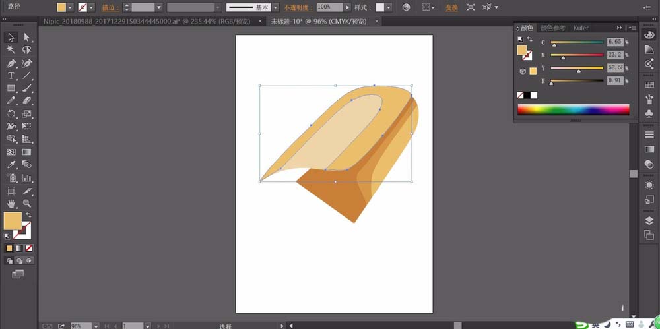Viewport: 660px width, 329px height.
Task: Switch to gradient fill mode button
Action: pyautogui.click(x=19, y=248)
